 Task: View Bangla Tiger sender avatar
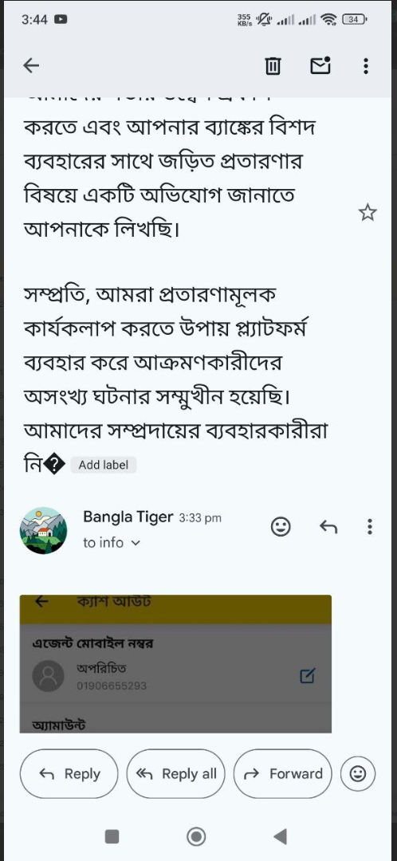[x=43, y=530]
